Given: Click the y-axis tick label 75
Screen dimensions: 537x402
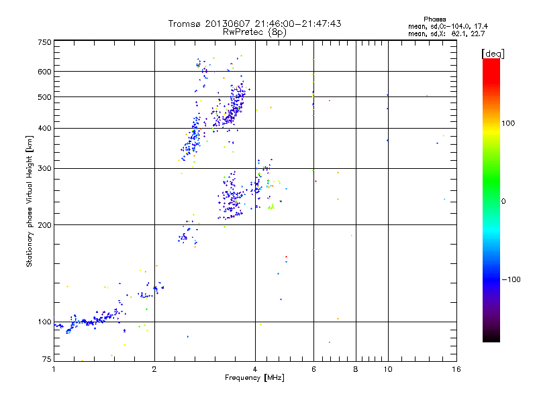Looking at the screenshot, I should (47, 359).
